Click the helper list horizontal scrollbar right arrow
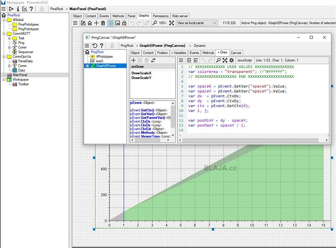 (168, 140)
